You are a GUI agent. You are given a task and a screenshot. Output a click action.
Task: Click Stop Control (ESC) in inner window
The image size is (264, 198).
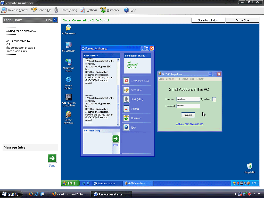coord(136,81)
